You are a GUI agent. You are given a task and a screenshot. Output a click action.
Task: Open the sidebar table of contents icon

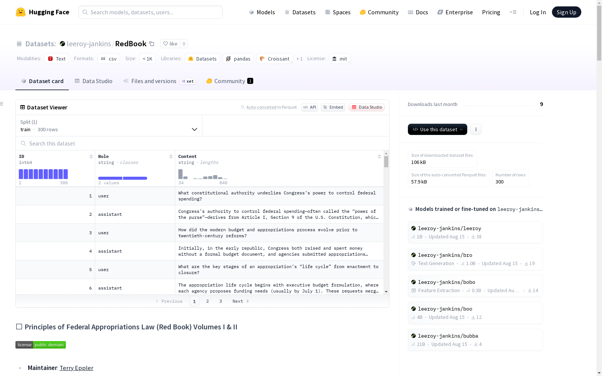pos(2,104)
